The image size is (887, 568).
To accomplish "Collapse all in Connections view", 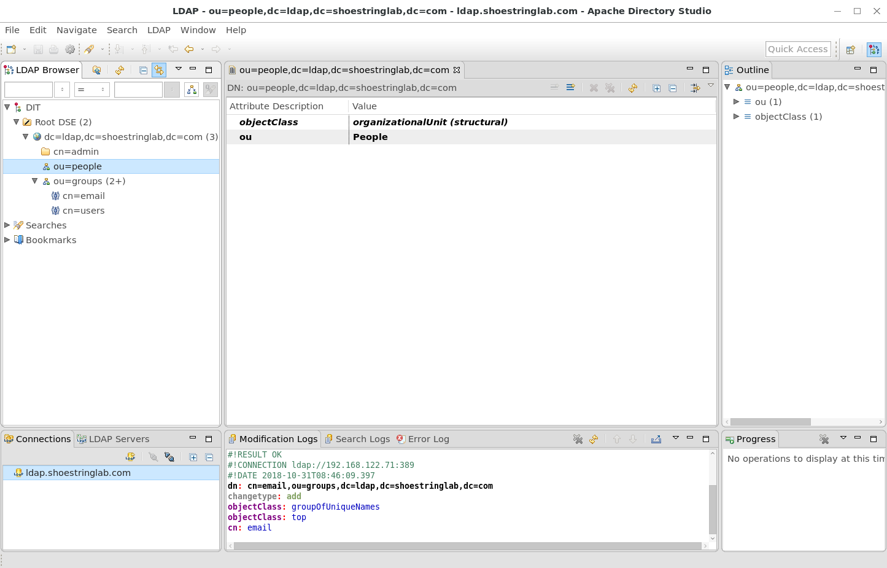I will 209,457.
